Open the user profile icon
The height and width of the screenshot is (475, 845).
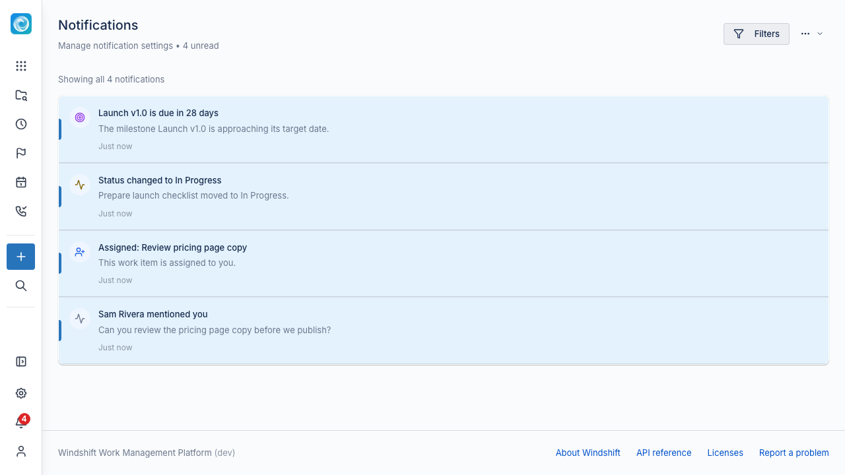tap(21, 451)
